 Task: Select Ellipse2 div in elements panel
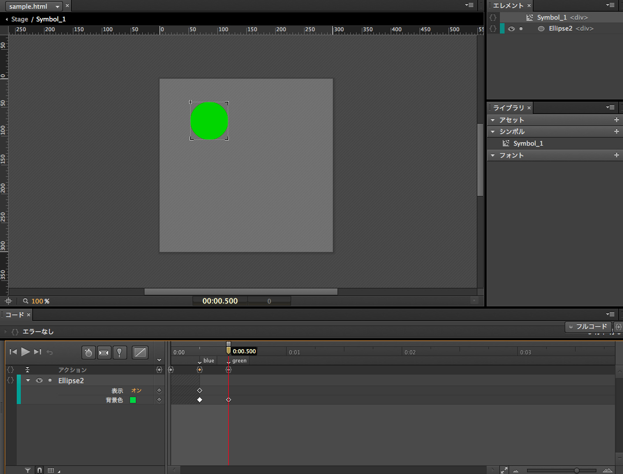click(x=571, y=28)
